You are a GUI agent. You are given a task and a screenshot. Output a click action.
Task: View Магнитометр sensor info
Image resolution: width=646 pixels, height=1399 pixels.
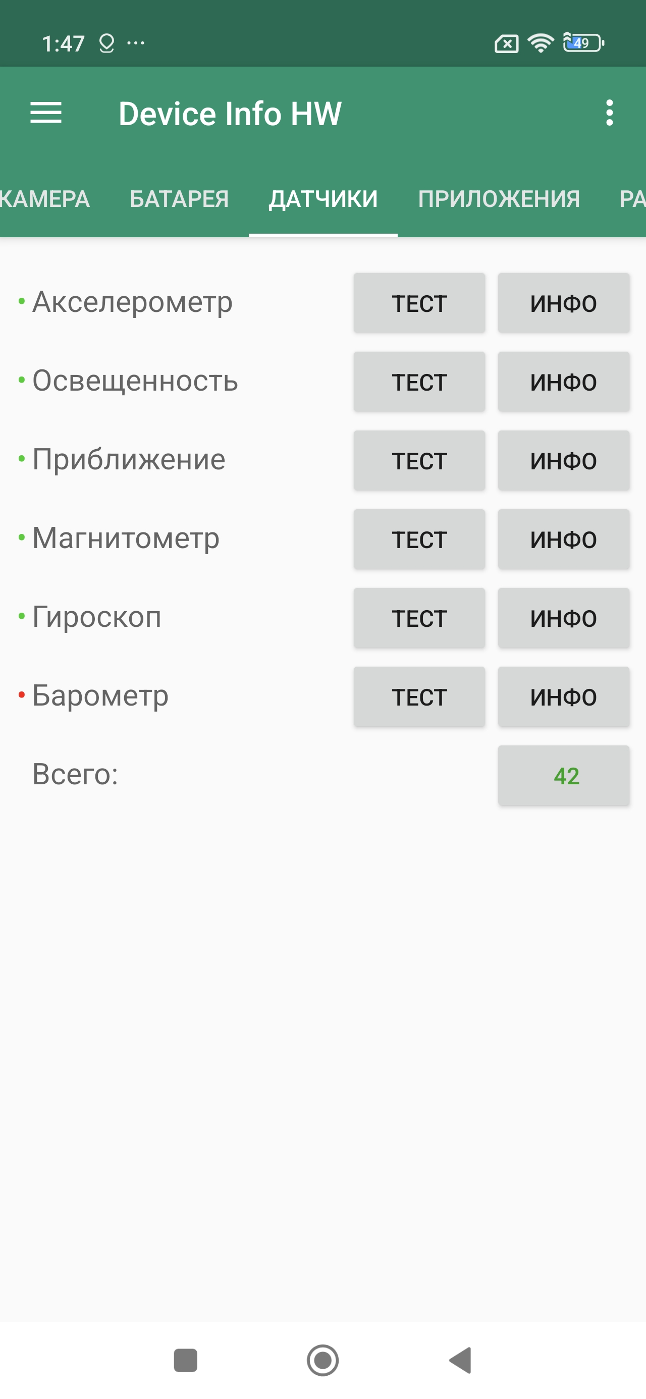pos(563,540)
